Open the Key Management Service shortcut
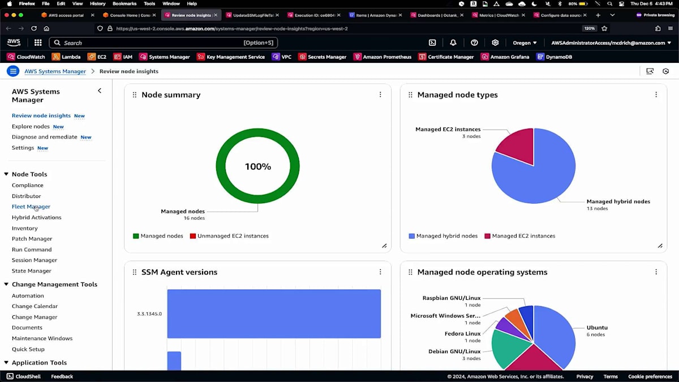The height and width of the screenshot is (382, 679). tap(231, 57)
